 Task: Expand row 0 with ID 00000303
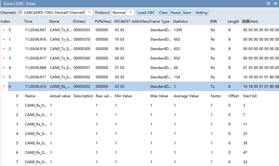(x=4, y=30)
